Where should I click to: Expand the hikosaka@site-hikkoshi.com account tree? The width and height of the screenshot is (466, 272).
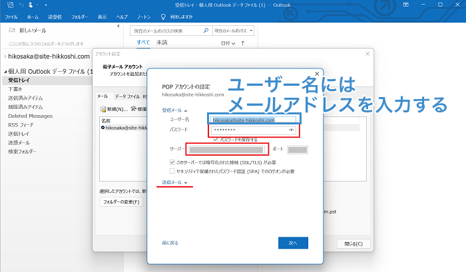pos(5,57)
